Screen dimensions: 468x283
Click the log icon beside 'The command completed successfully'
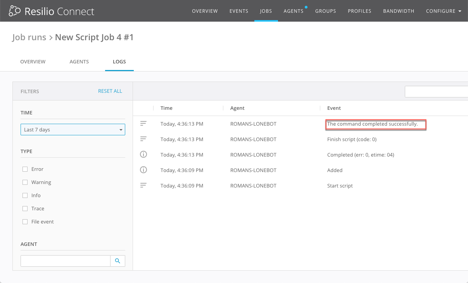(x=143, y=124)
